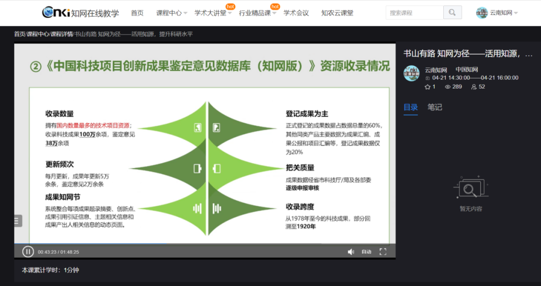541x286 pixels.
Task: Expand the 行业精品课 dropdown menu
Action: [x=258, y=13]
